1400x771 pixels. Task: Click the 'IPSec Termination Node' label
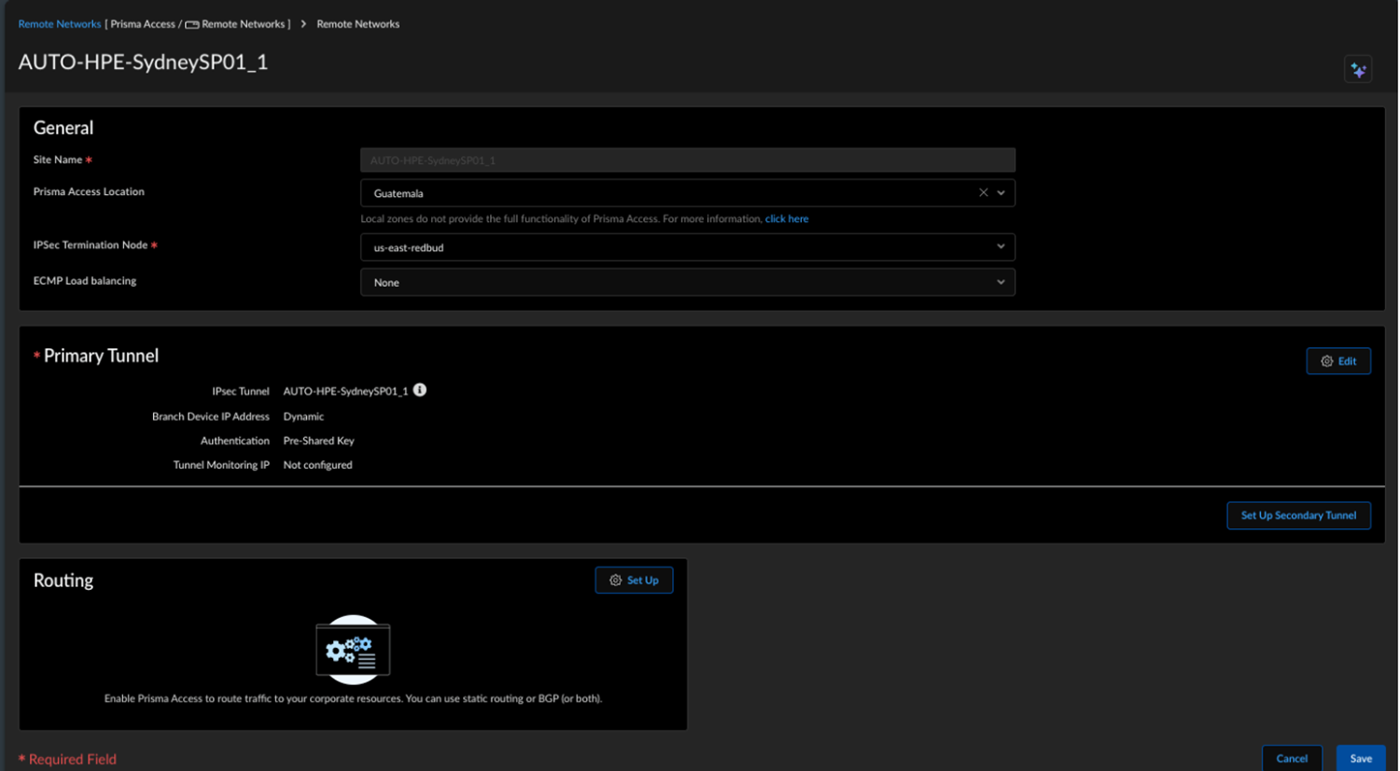point(91,245)
